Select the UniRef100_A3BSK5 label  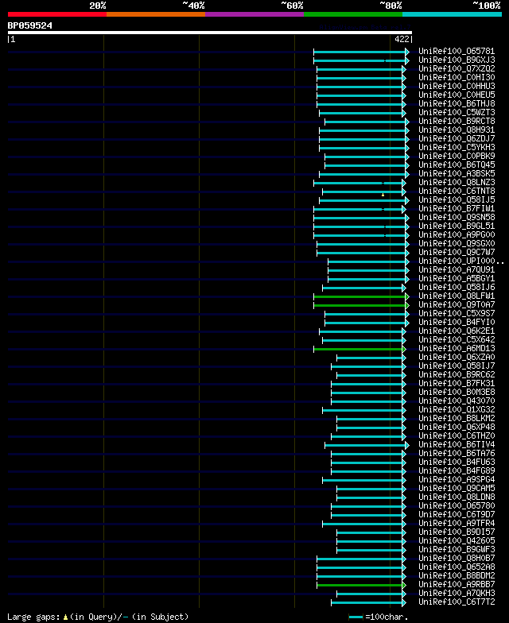click(x=457, y=173)
